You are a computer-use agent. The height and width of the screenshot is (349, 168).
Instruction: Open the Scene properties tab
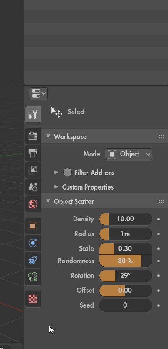click(x=33, y=187)
